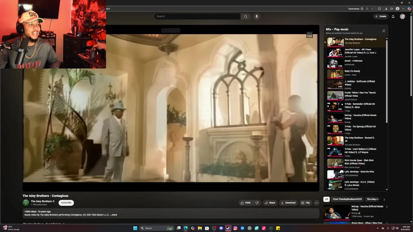Close the Mix - Pop music playlist panel
The width and height of the screenshot is (413, 232).
click(x=384, y=31)
